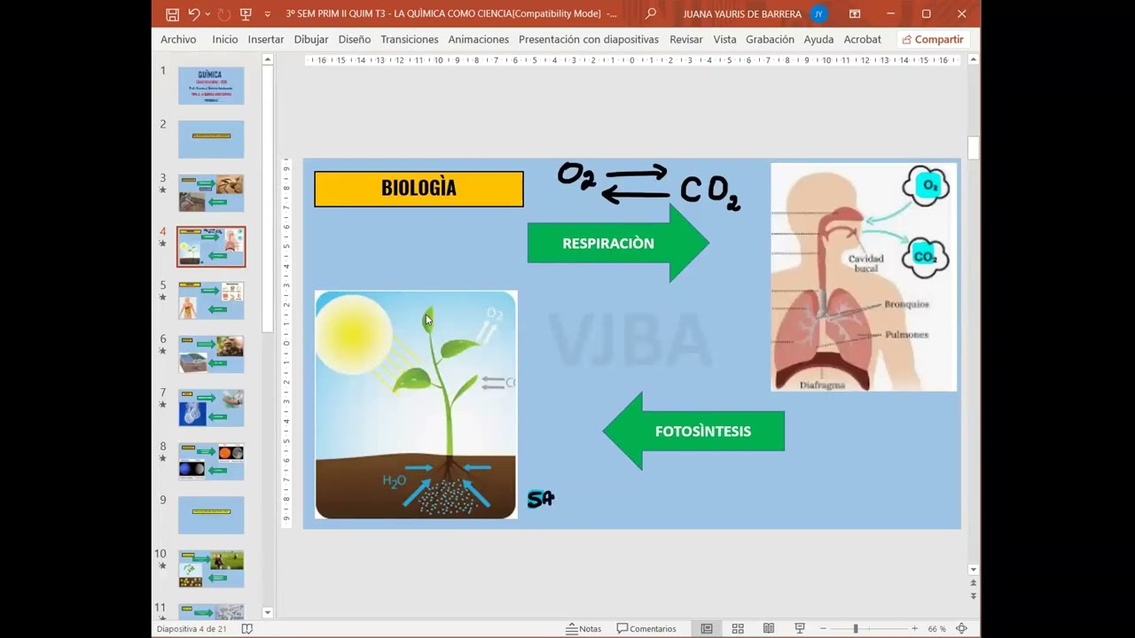Screen dimensions: 1135x638
Task: Open the Revisar tab
Action: 686,40
